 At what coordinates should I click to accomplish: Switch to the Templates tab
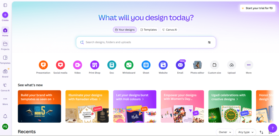pos(148,30)
